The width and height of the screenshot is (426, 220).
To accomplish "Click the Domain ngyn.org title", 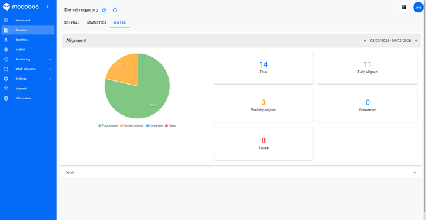I will point(81,10).
